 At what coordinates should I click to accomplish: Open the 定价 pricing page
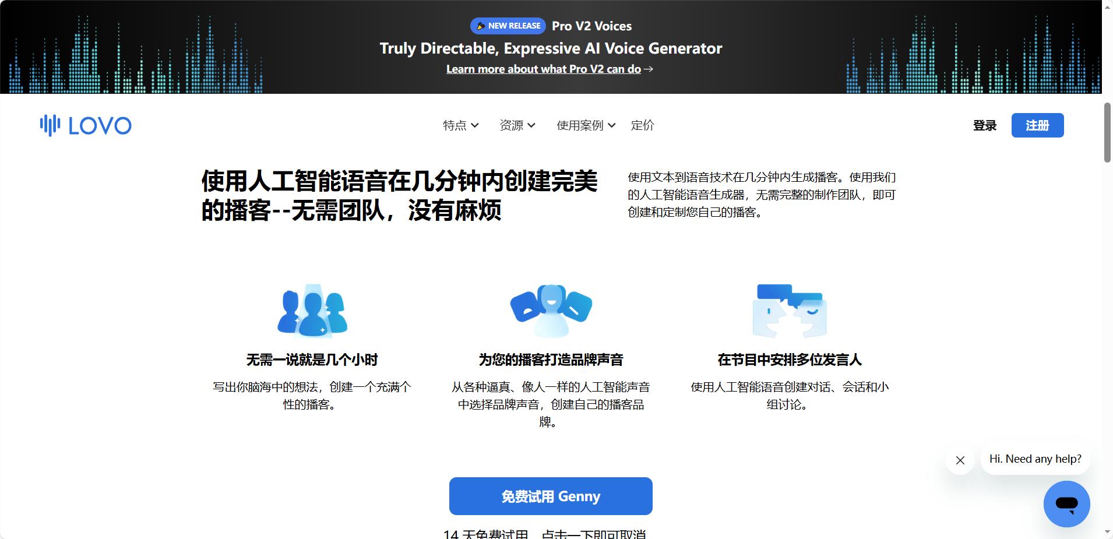[x=643, y=125]
